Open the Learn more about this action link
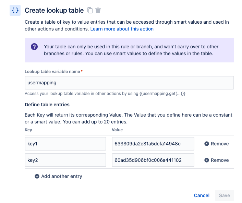Viewport: 242px width, 203px height. click(x=122, y=29)
